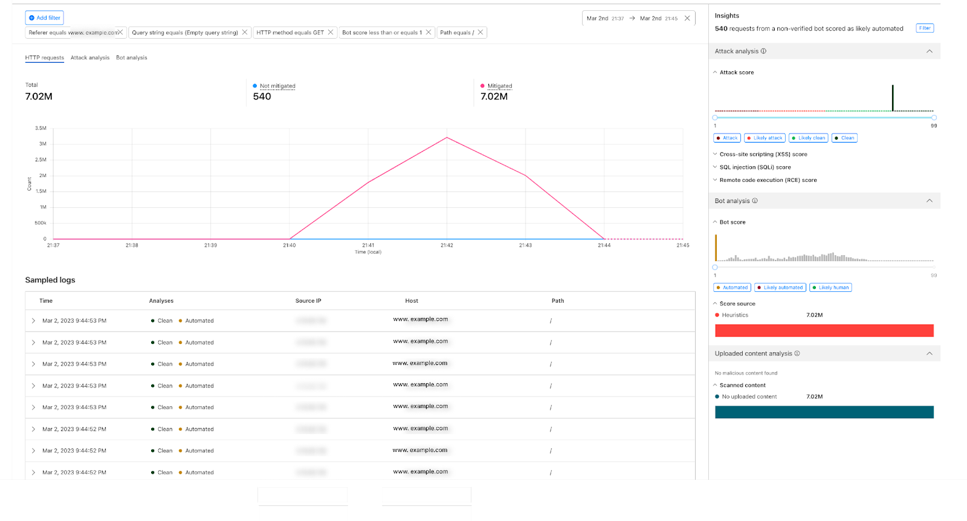Select the left Attack score slider handle

[715, 118]
